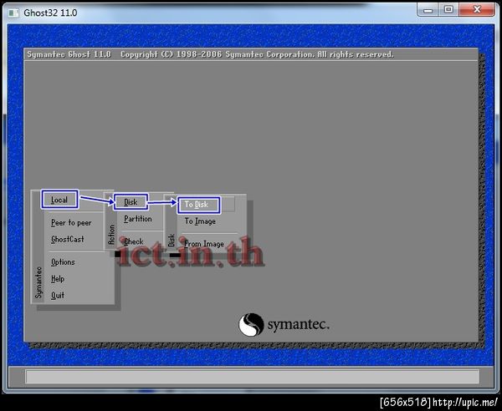The image size is (502, 411).
Task: Maximize the Ghost32 11.0 window
Action: point(448,9)
